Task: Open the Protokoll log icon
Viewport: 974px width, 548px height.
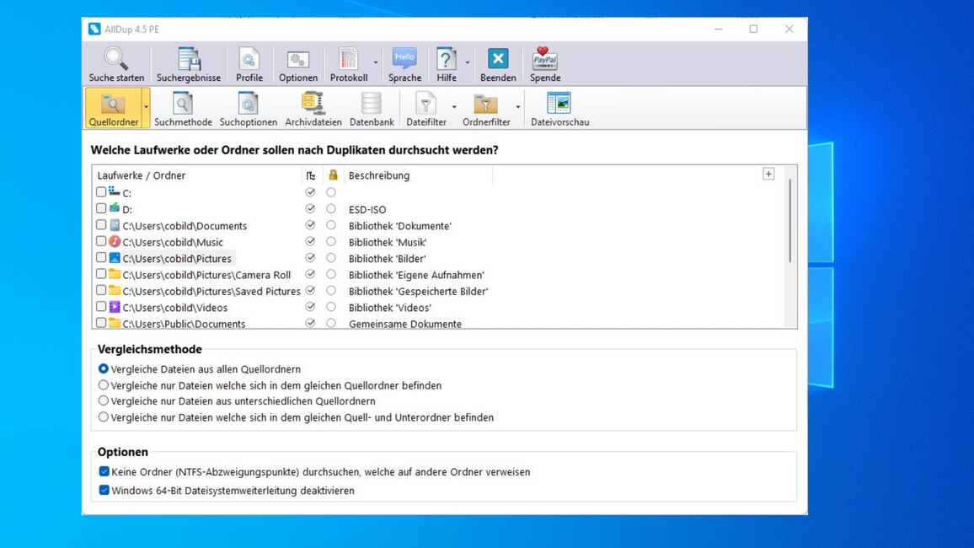Action: tap(348, 60)
